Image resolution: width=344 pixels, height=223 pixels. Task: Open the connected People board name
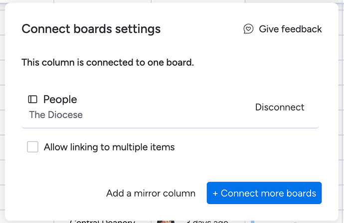[x=60, y=100]
